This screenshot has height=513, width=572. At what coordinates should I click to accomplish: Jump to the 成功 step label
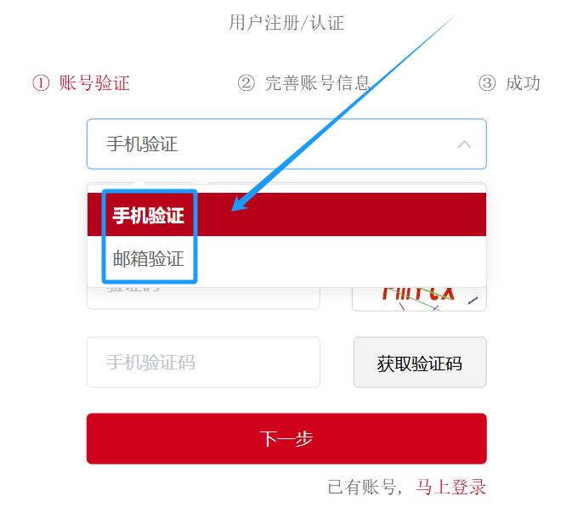[x=523, y=83]
